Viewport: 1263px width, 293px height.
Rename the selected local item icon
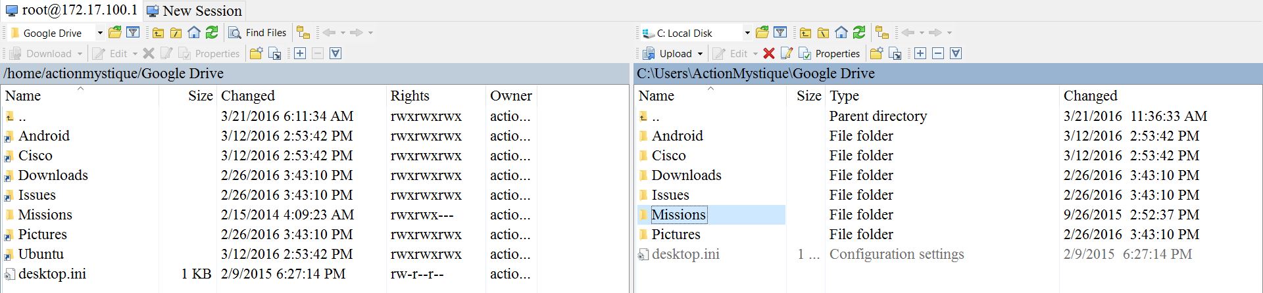tap(786, 53)
